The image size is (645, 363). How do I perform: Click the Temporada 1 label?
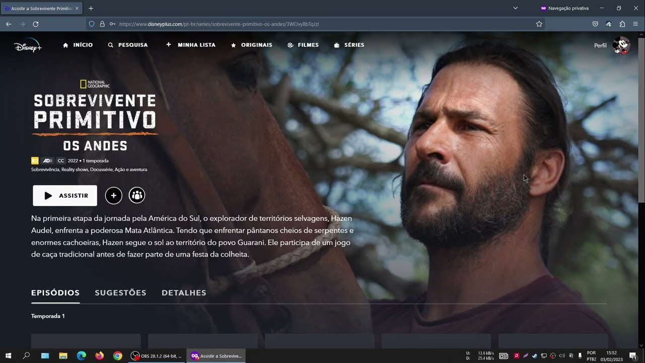[48, 316]
